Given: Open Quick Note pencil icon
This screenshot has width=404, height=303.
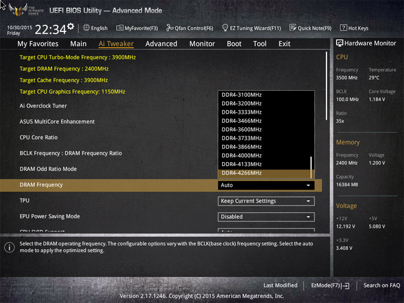Looking at the screenshot, I should (x=293, y=28).
